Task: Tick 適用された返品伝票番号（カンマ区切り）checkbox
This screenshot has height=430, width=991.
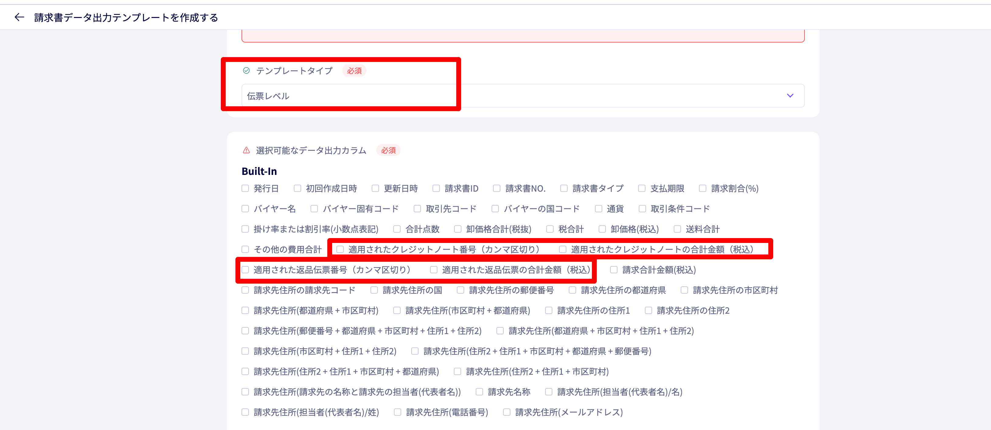Action: pyautogui.click(x=245, y=270)
